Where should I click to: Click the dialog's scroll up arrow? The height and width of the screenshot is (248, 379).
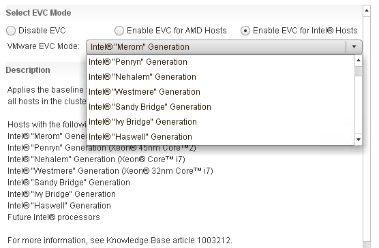[x=367, y=11]
